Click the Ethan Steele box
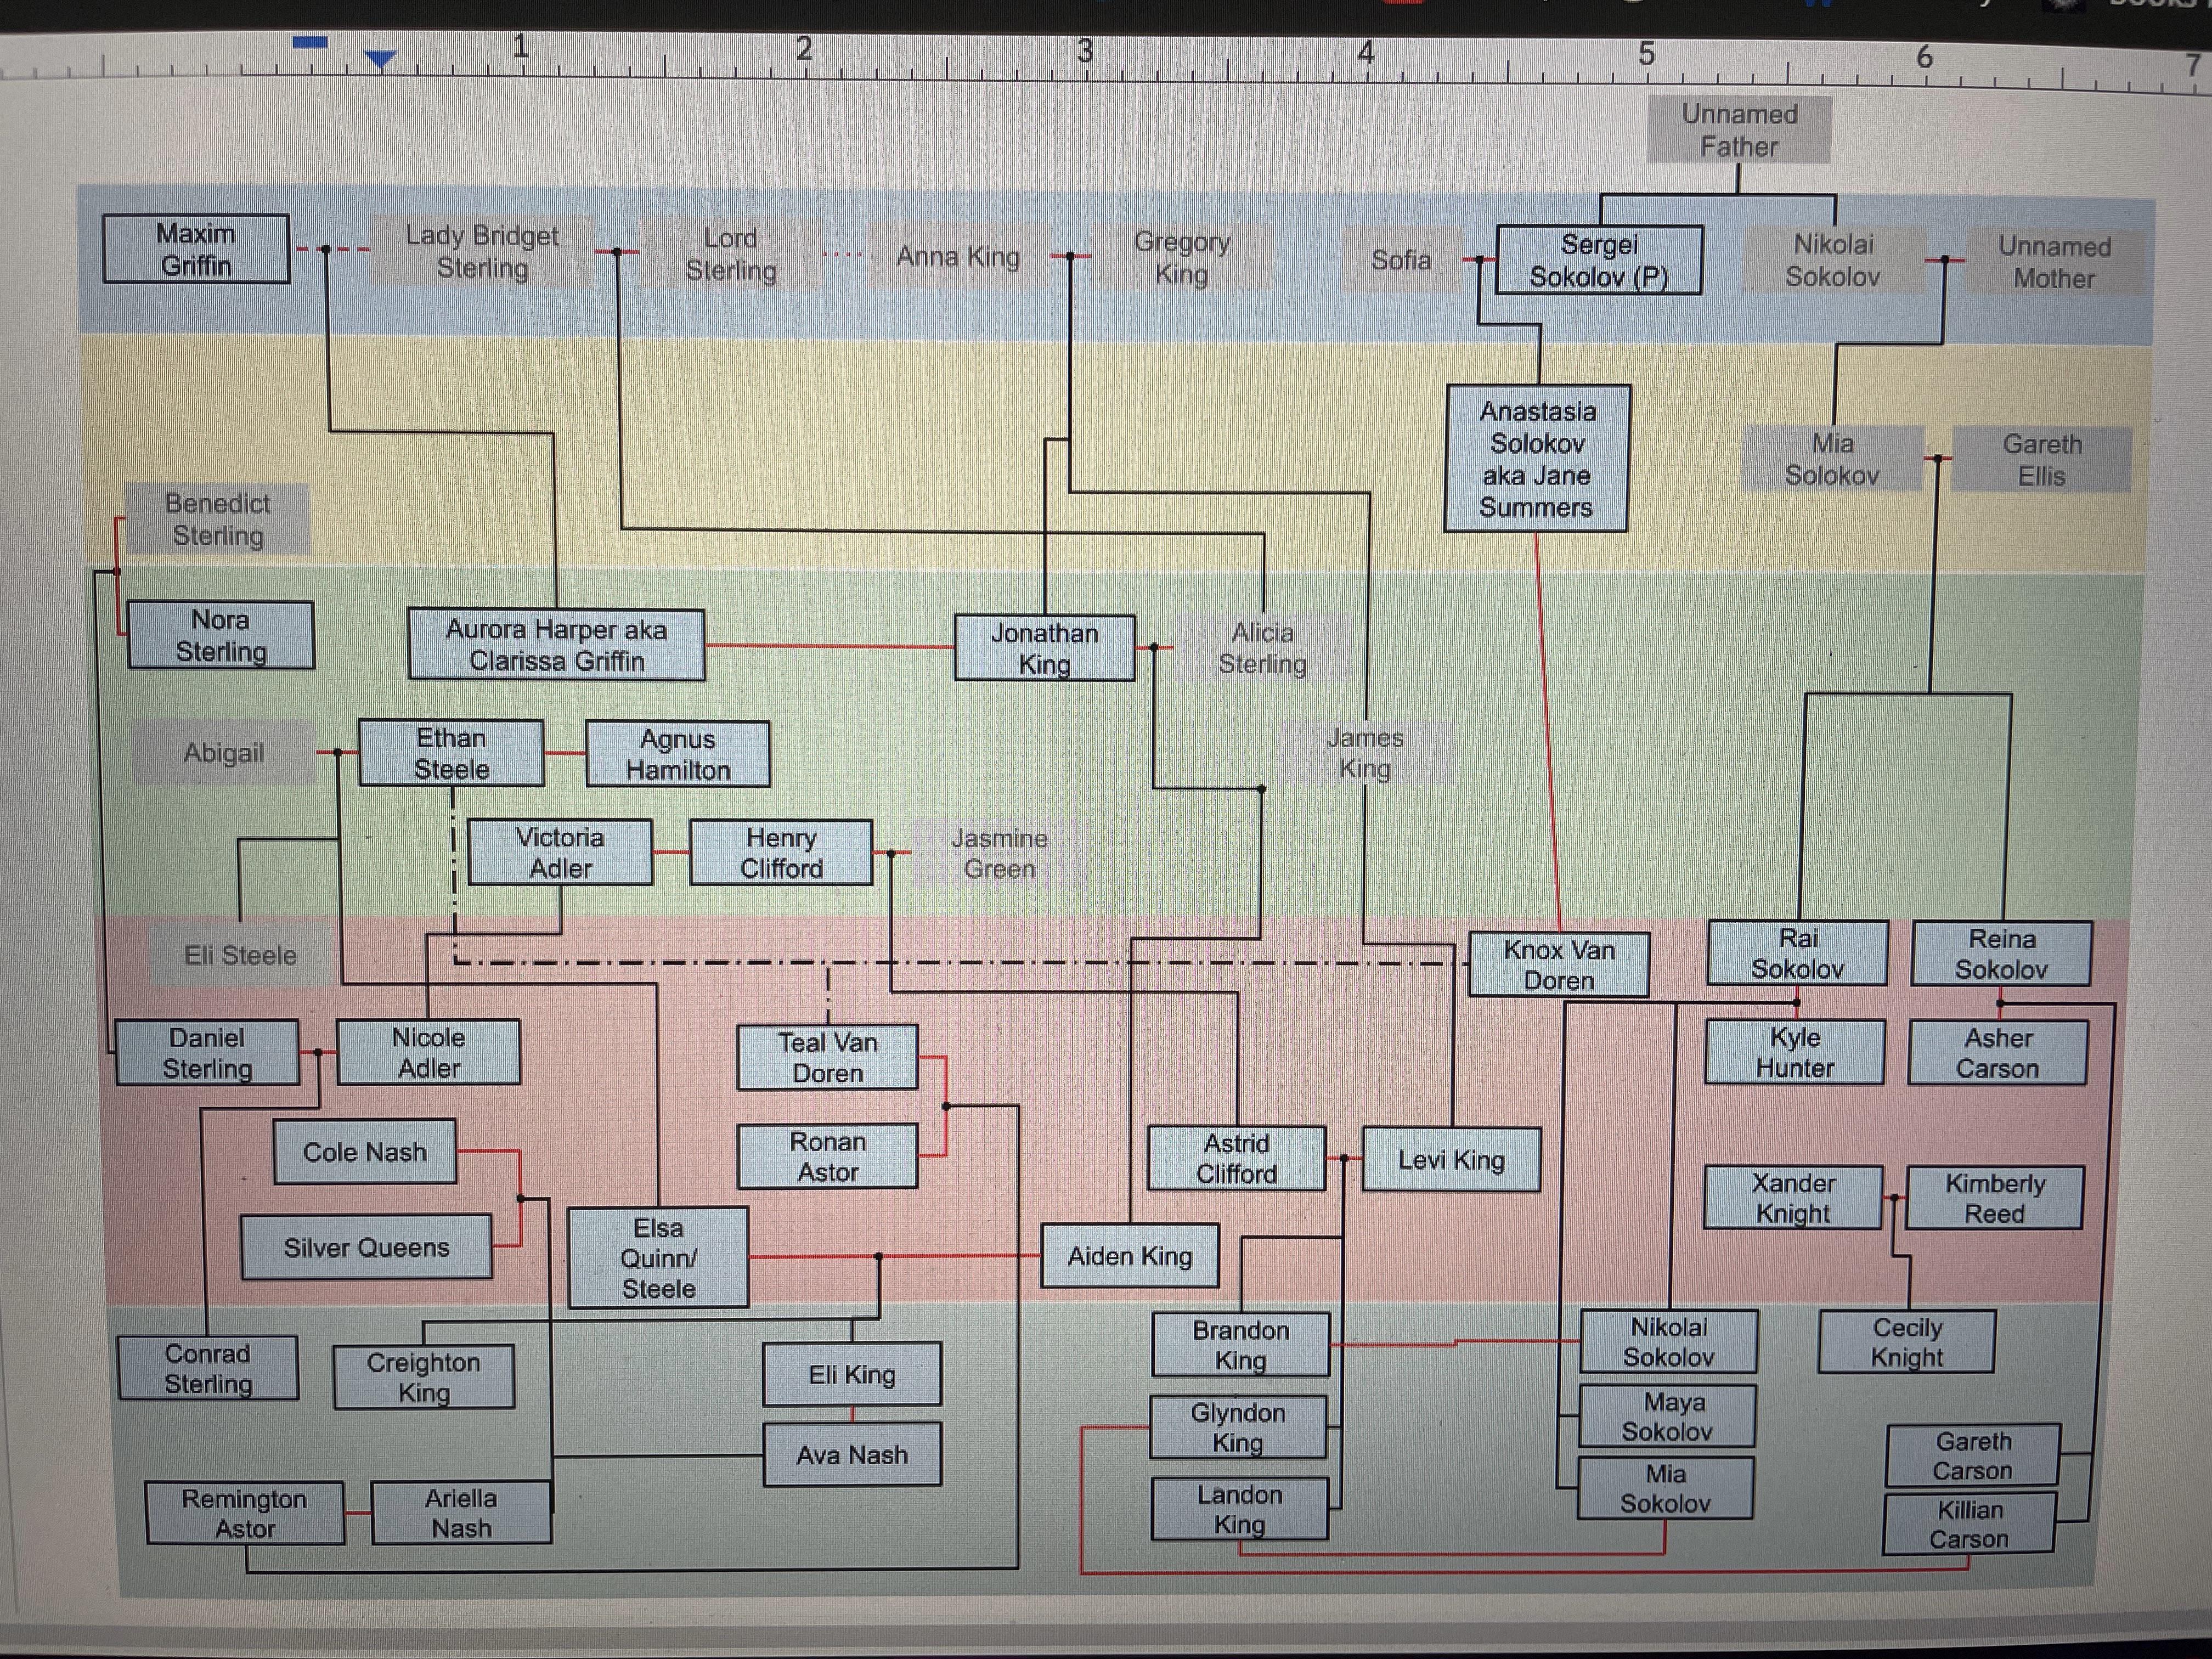Image resolution: width=2212 pixels, height=1659 pixels. [x=451, y=753]
